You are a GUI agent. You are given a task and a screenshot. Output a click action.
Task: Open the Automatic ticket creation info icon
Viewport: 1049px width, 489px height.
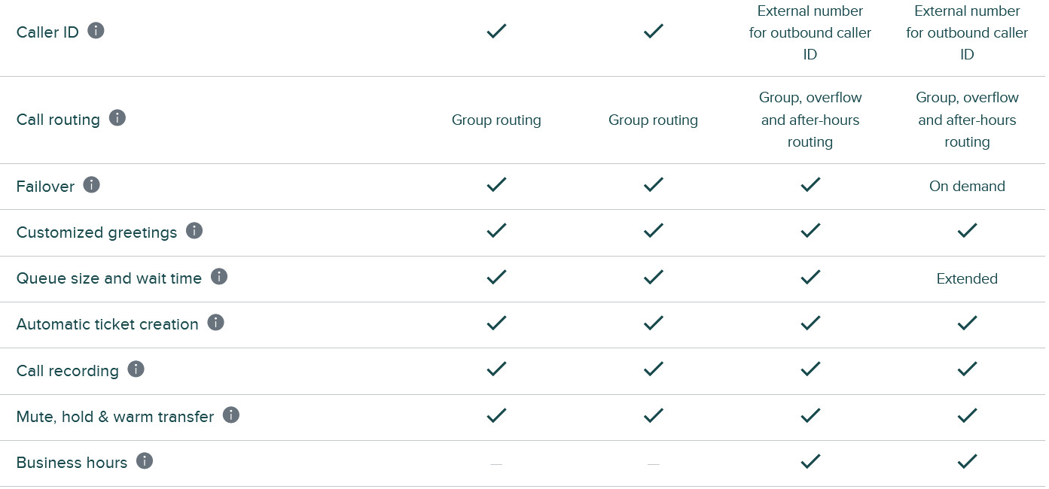pyautogui.click(x=215, y=322)
